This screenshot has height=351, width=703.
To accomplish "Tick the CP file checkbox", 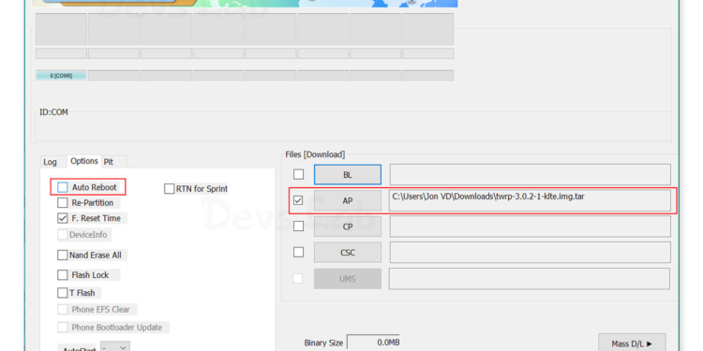I will point(298,227).
